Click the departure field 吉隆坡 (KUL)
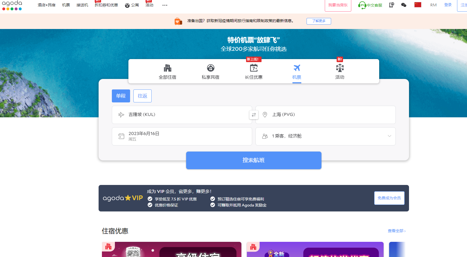Screen dimensions: 467x257 [182, 115]
